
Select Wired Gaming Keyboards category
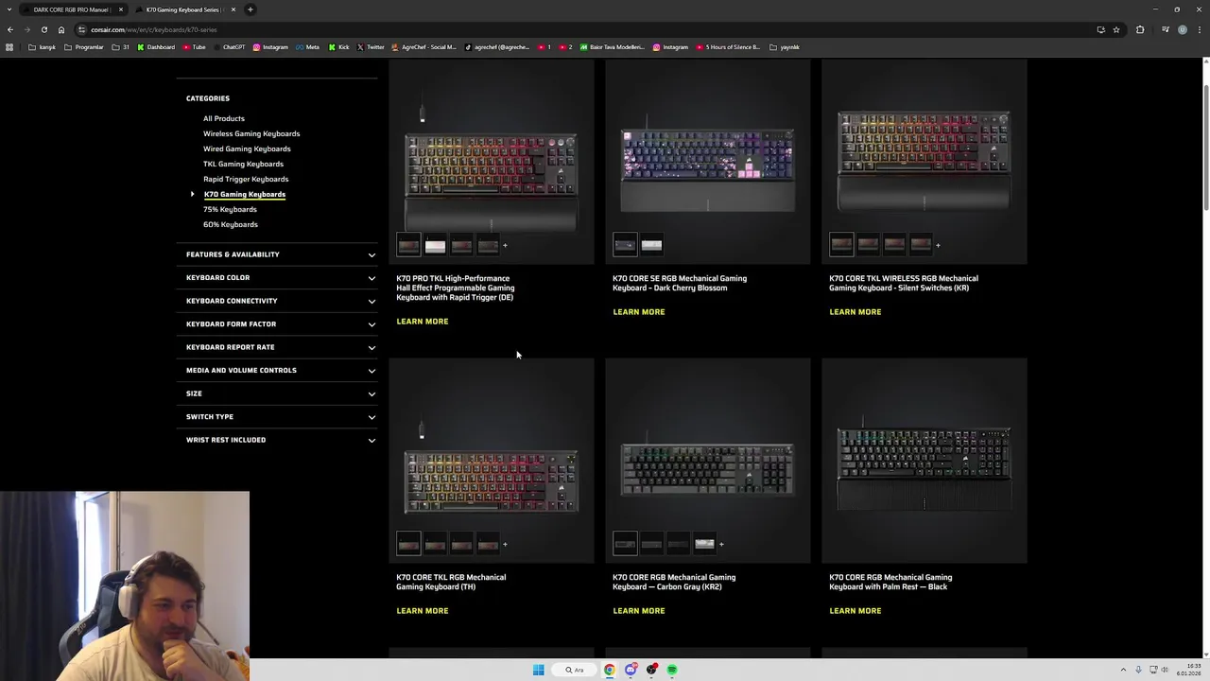pos(247,148)
